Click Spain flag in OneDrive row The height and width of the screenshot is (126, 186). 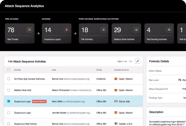point(116,79)
